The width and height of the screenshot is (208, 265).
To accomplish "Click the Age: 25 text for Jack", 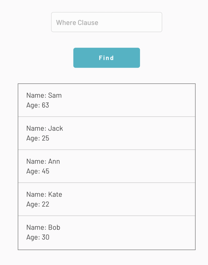I will tap(38, 138).
